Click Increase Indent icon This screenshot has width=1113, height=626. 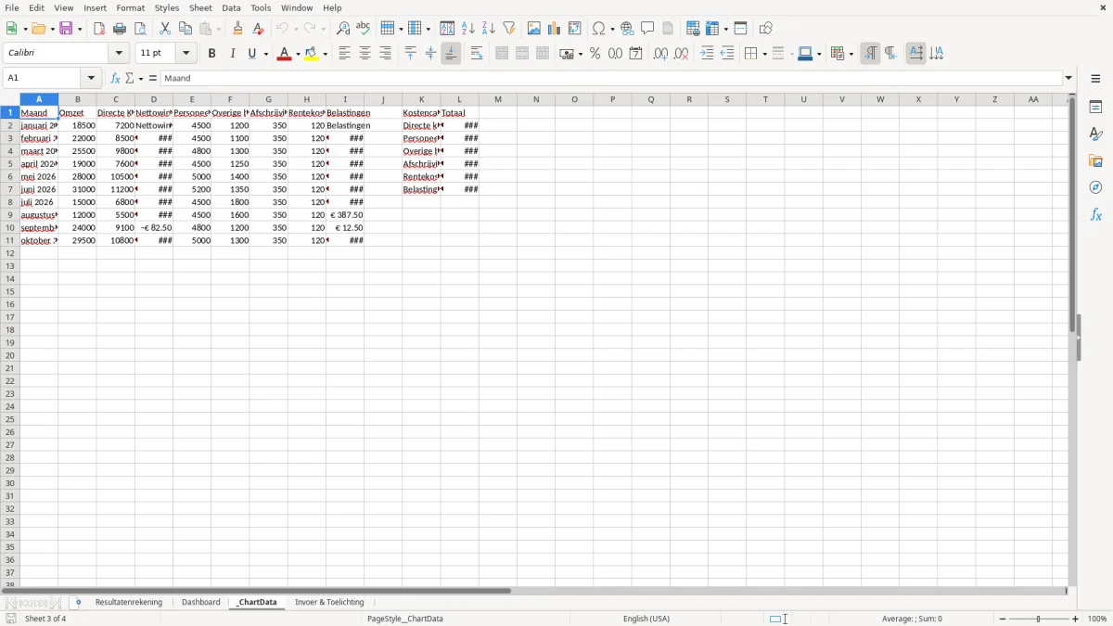(x=707, y=54)
